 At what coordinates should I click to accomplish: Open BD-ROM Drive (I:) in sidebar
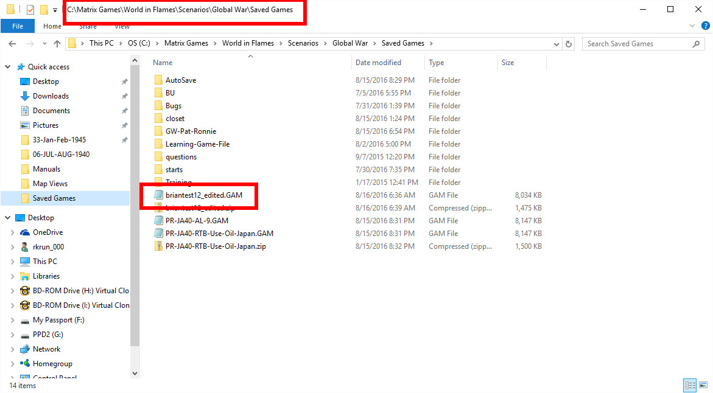pos(80,305)
